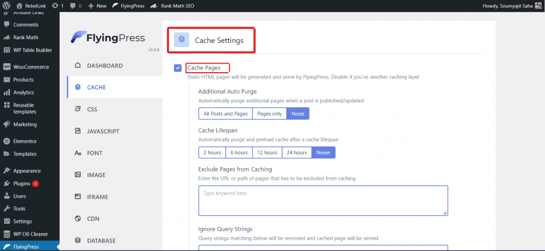Screen dimensions: 545x251
Task: Click the Rank Math SEO admin bar link
Action: tap(169, 6)
